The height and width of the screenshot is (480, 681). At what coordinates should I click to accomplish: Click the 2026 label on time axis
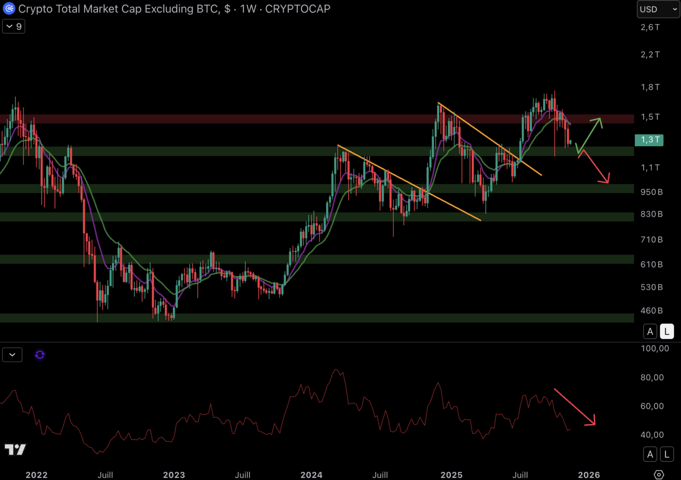[x=589, y=475]
